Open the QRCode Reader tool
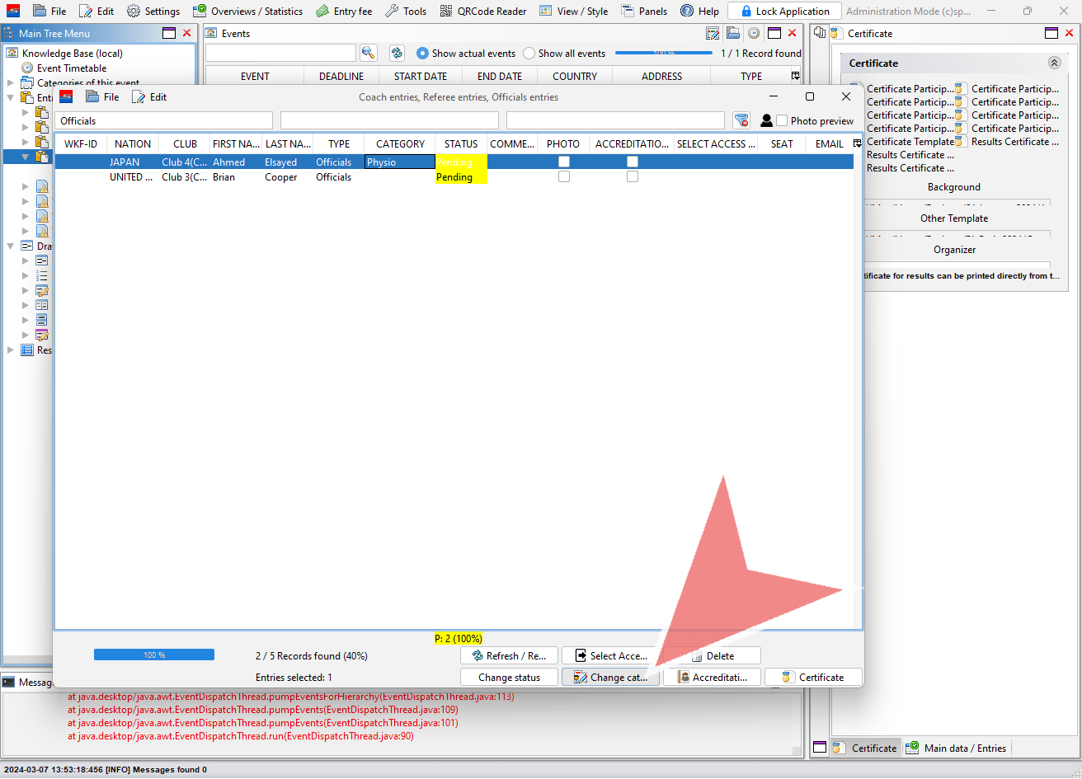This screenshot has width=1082, height=779. pyautogui.click(x=482, y=12)
